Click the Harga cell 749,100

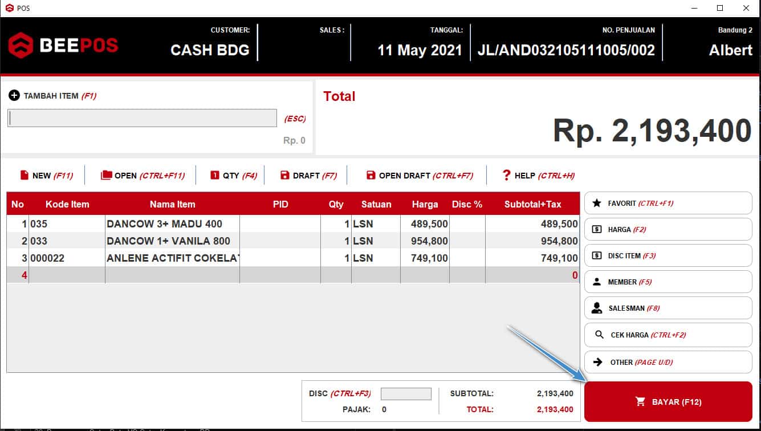coord(425,258)
